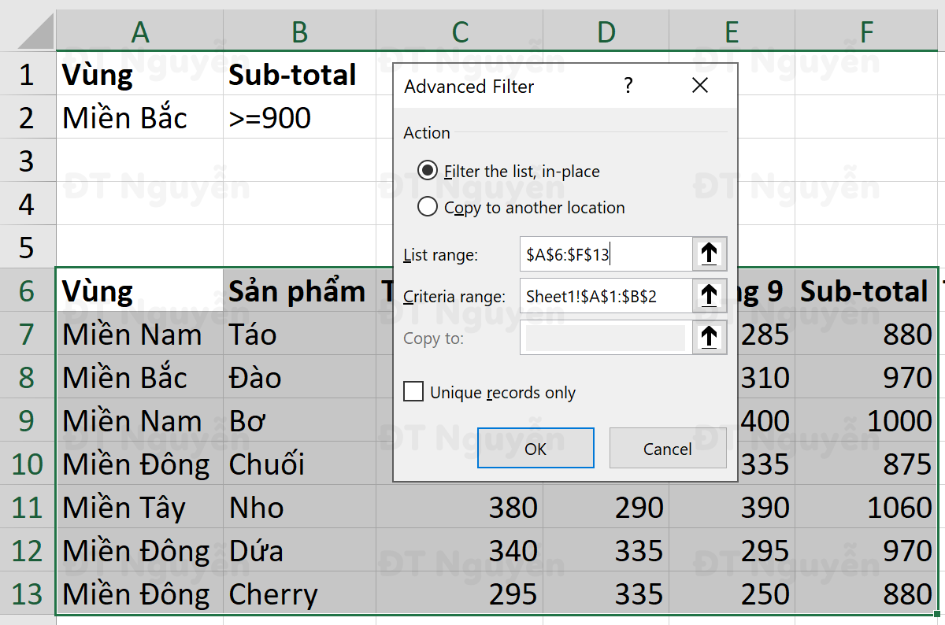Click the List range selection arrow icon
945x625 pixels.
(x=708, y=254)
